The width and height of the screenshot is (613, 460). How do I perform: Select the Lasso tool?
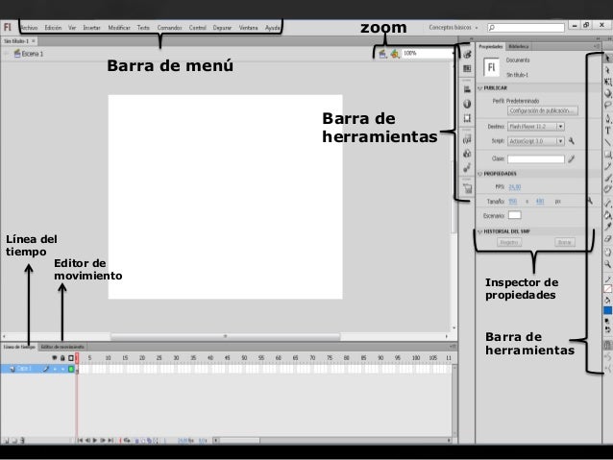[x=607, y=105]
